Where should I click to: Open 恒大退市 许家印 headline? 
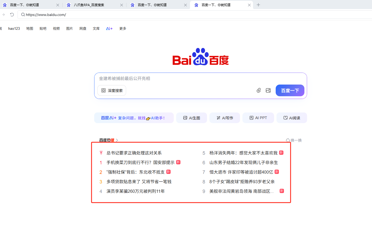pyautogui.click(x=241, y=172)
